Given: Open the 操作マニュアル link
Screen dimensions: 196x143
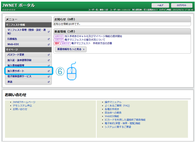Looking at the screenshot, I should (113, 102).
